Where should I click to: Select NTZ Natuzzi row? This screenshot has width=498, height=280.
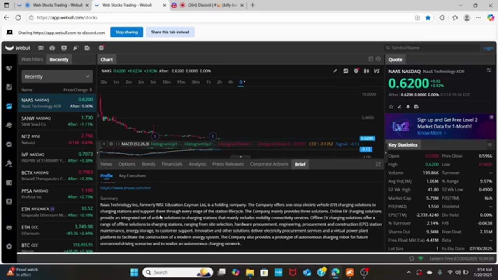coord(57,139)
